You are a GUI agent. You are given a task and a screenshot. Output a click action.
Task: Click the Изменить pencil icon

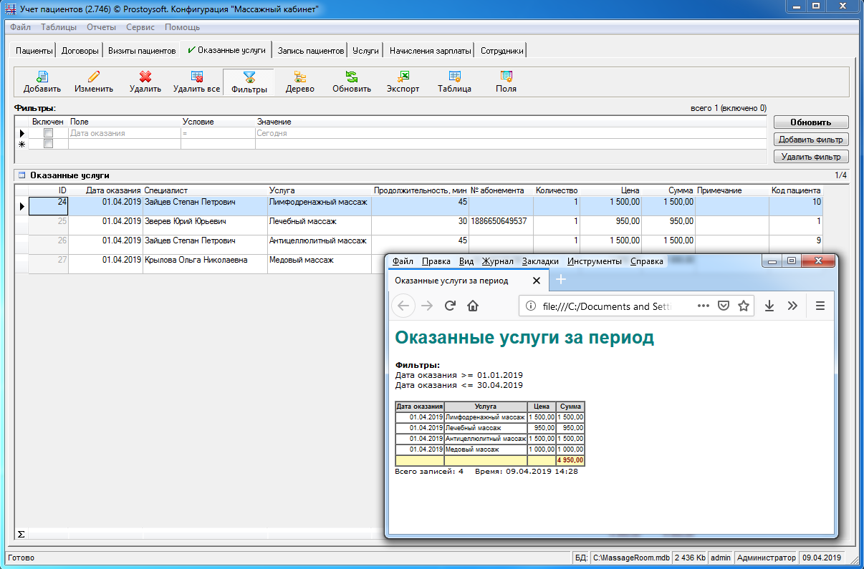(x=93, y=77)
